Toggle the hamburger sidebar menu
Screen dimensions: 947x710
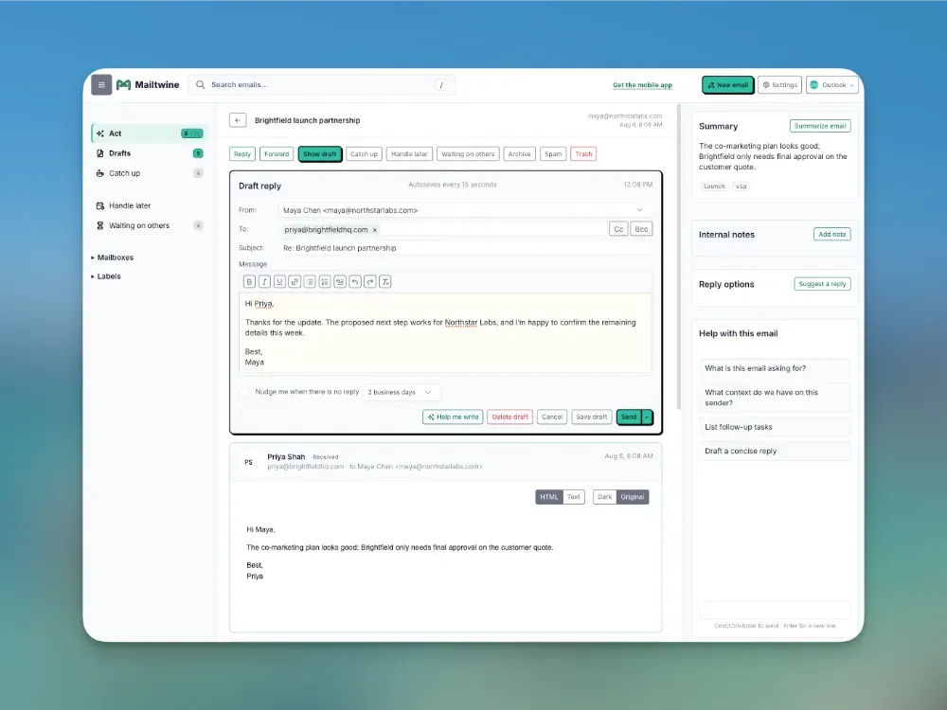101,85
